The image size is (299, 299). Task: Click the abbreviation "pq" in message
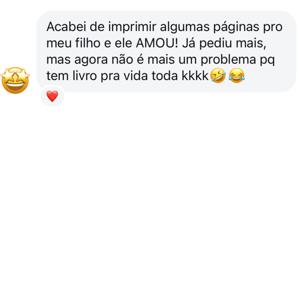click(x=267, y=60)
